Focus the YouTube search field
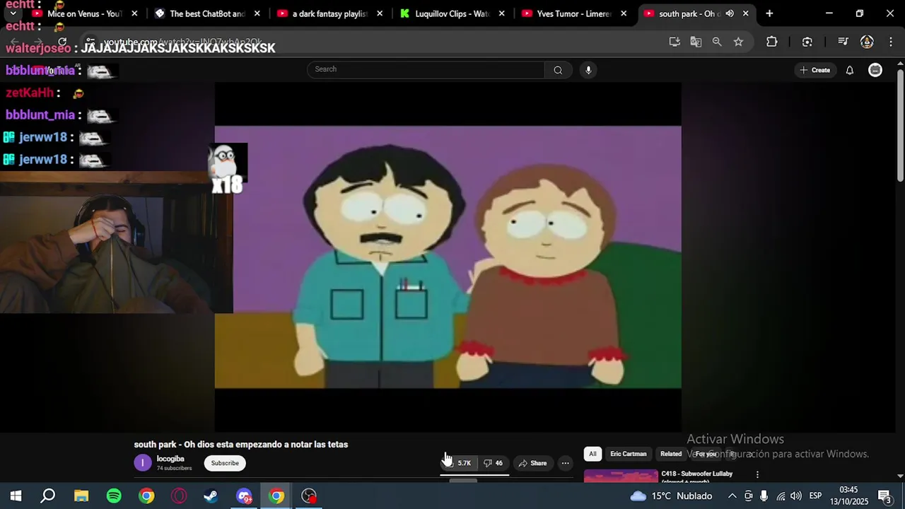Image resolution: width=905 pixels, height=509 pixels. [426, 69]
